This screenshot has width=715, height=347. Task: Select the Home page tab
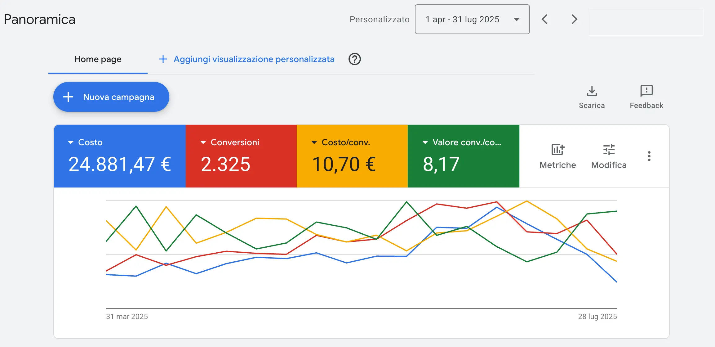click(x=98, y=59)
